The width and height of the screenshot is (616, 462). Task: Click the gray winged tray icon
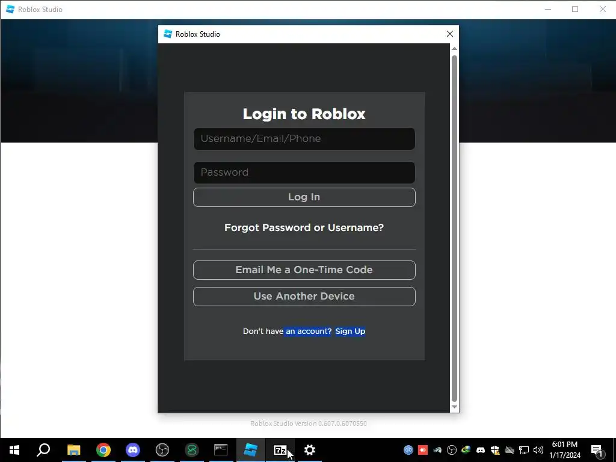(x=437, y=450)
